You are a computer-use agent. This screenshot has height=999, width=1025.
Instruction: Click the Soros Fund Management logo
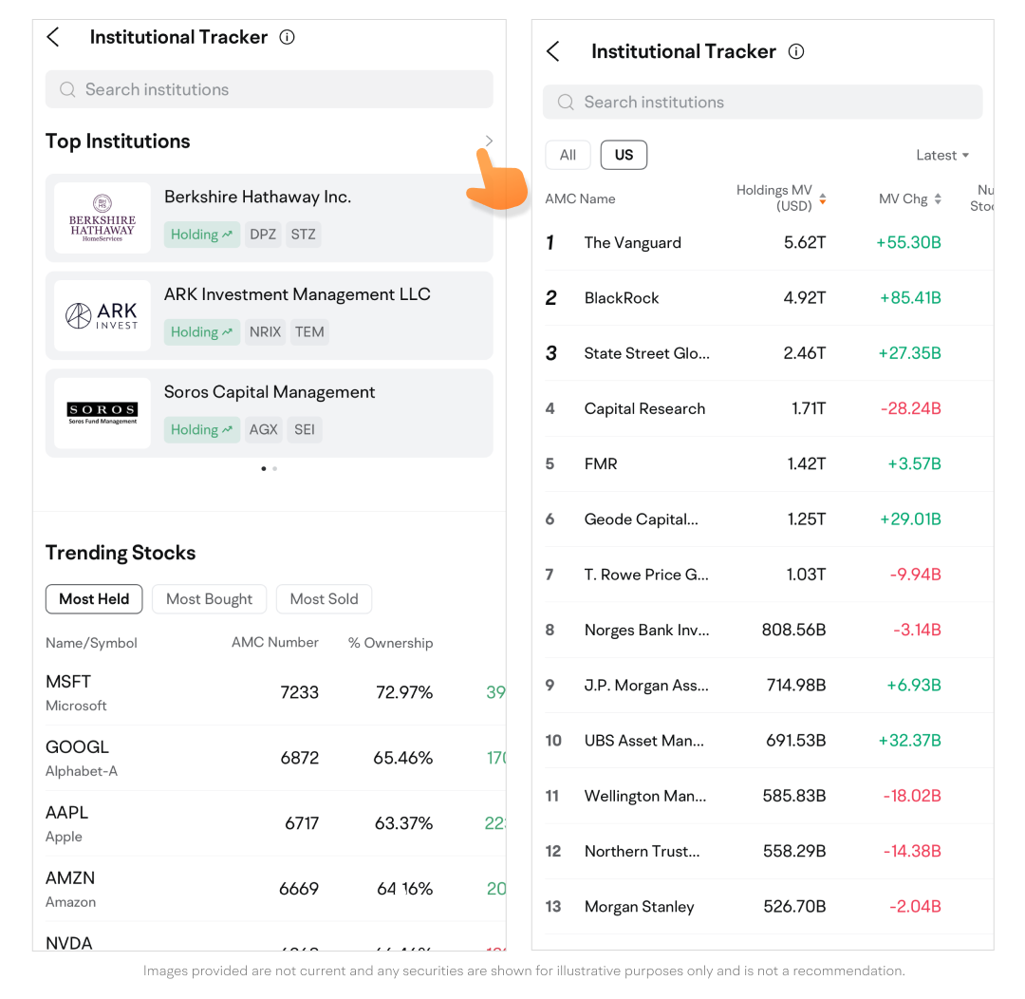pyautogui.click(x=102, y=413)
